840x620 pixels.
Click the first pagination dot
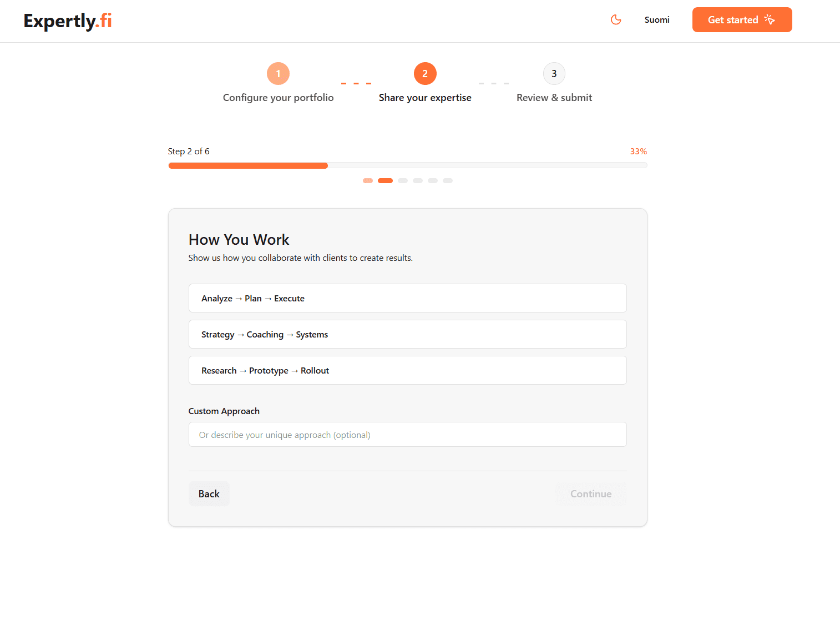click(x=367, y=180)
